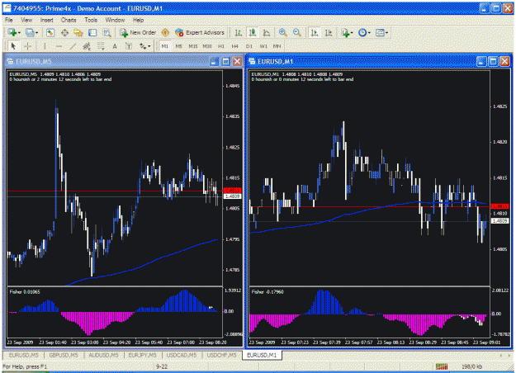The image size is (516, 373).
Task: Open the Data Window crosshair-target icon
Action: 64,32
